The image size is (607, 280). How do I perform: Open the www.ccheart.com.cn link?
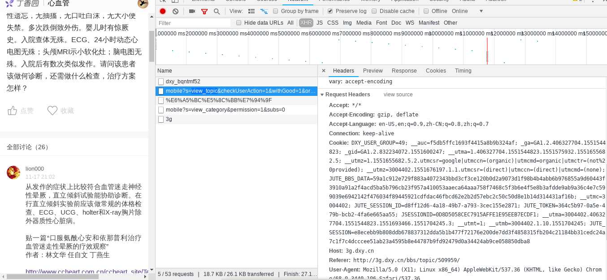click(x=87, y=271)
